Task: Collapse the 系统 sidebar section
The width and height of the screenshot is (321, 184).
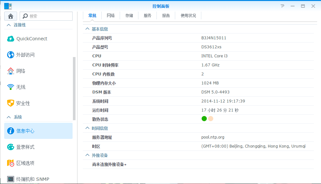Action: tap(9, 117)
